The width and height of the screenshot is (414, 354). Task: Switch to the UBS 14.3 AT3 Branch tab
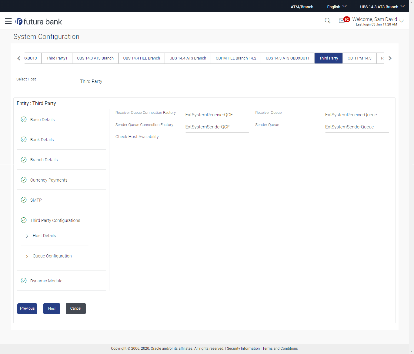(x=95, y=58)
